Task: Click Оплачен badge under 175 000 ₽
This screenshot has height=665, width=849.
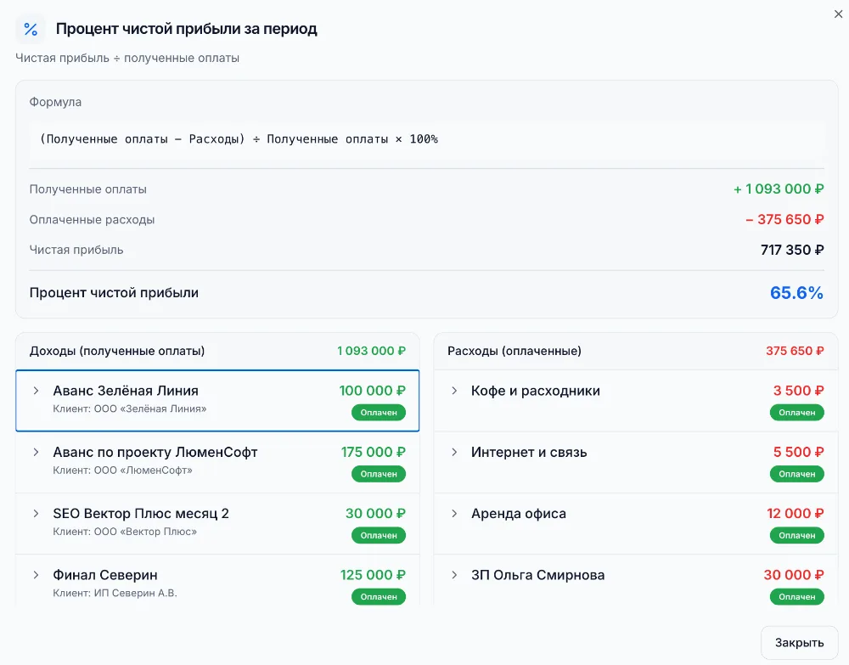Action: point(379,474)
